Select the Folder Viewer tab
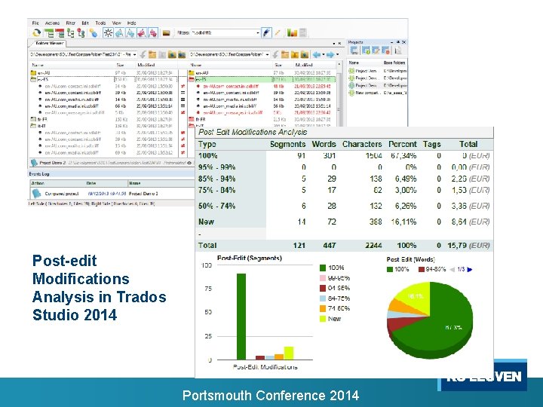Image resolution: width=543 pixels, height=407 pixels. click(x=48, y=43)
